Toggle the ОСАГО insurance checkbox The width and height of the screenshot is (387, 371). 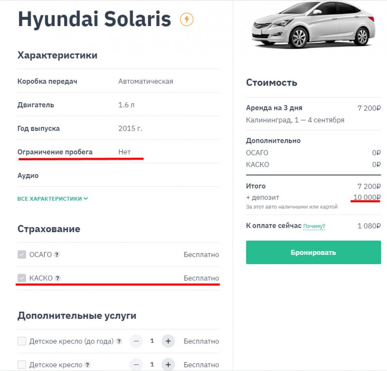point(22,254)
